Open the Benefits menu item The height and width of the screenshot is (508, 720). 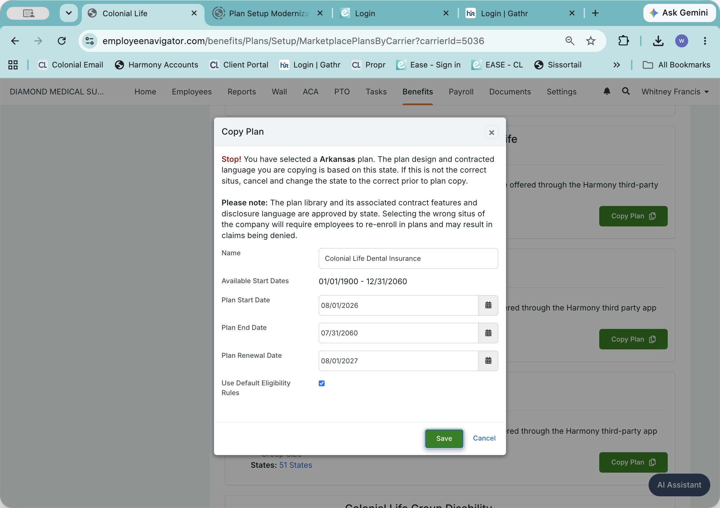(418, 92)
